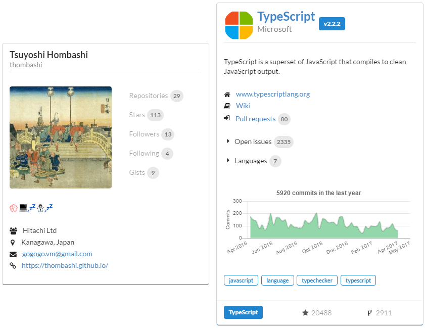Click the snowman emoji in the bio

click(x=40, y=208)
